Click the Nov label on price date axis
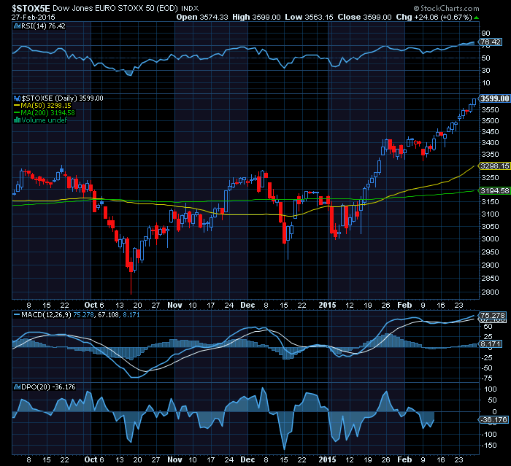The image size is (511, 466). (x=174, y=305)
